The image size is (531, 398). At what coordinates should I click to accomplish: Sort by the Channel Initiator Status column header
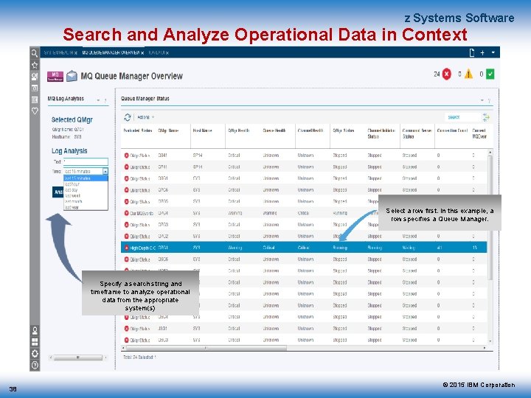[381, 133]
